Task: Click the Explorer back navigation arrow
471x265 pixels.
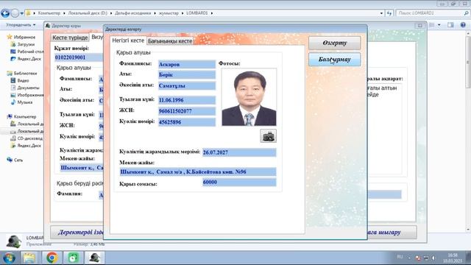Action: pyautogui.click(x=5, y=13)
